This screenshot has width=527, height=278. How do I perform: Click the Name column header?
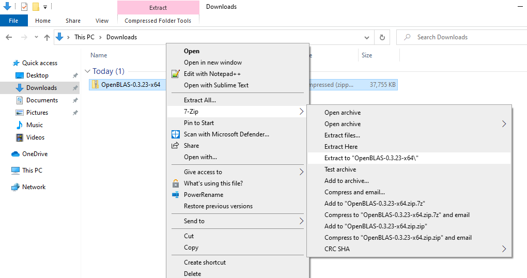click(99, 55)
